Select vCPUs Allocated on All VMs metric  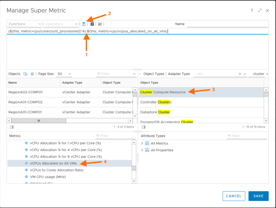[53, 163]
